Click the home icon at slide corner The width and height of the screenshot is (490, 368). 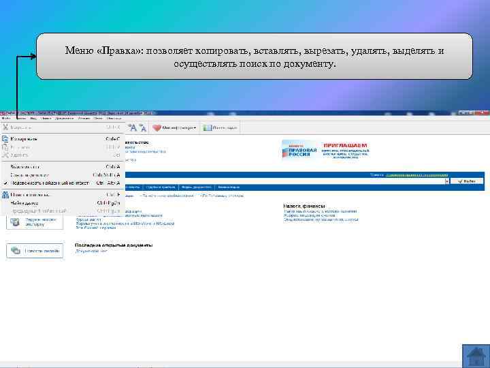[476, 356]
